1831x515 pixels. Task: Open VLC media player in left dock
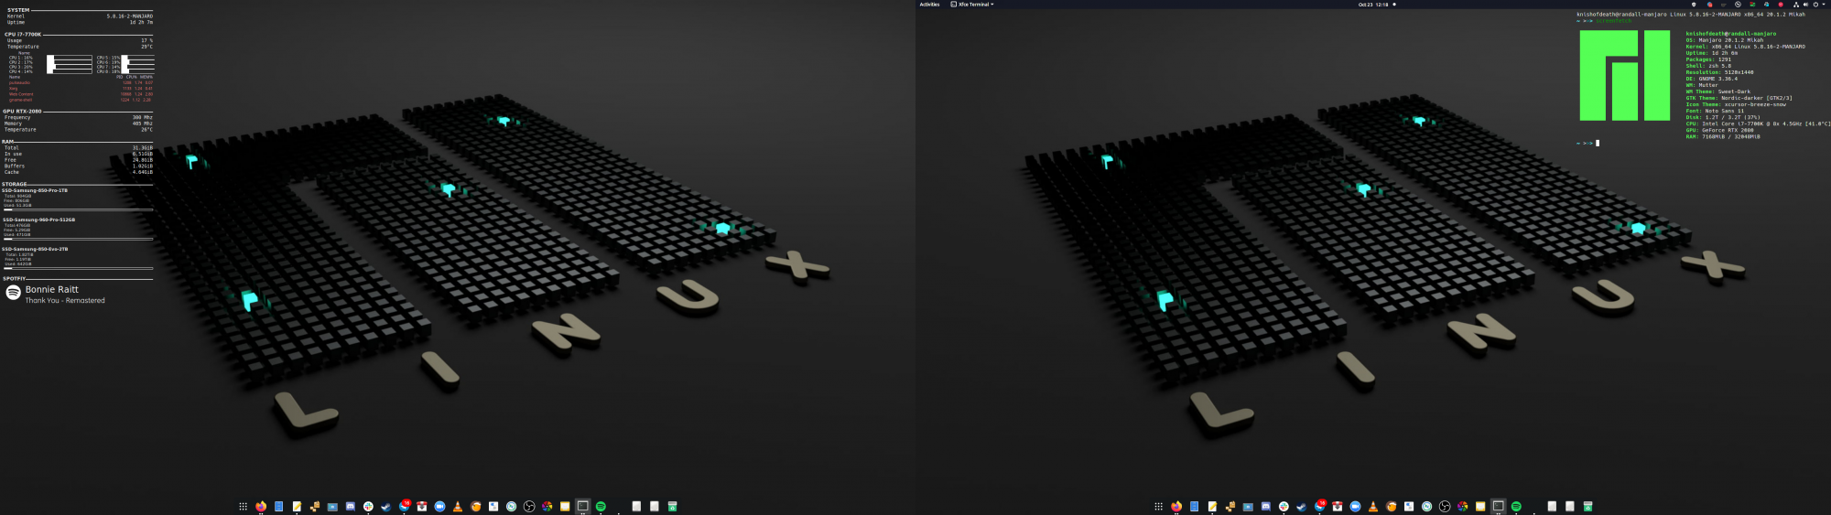pyautogui.click(x=458, y=506)
